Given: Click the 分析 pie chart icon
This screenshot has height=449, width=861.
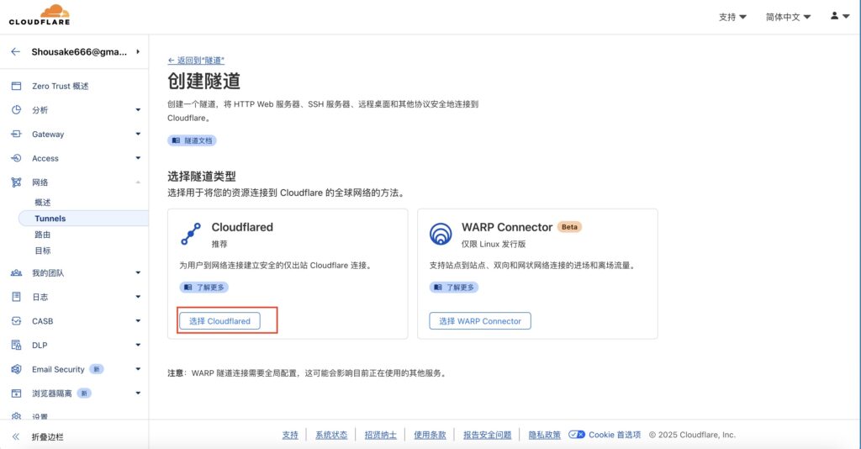Looking at the screenshot, I should [x=17, y=110].
